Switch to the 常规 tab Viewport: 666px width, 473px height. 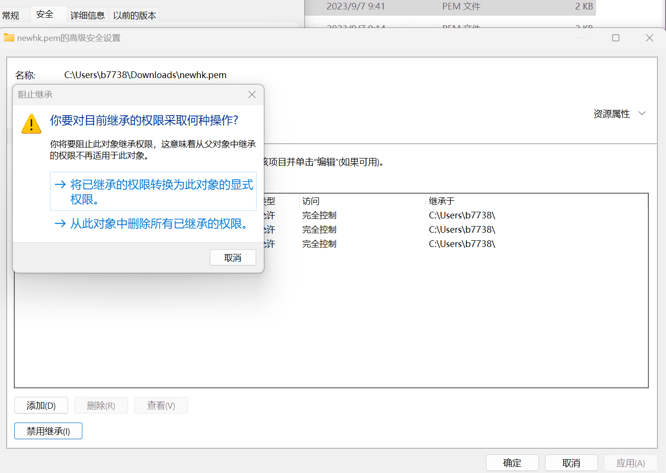[11, 15]
